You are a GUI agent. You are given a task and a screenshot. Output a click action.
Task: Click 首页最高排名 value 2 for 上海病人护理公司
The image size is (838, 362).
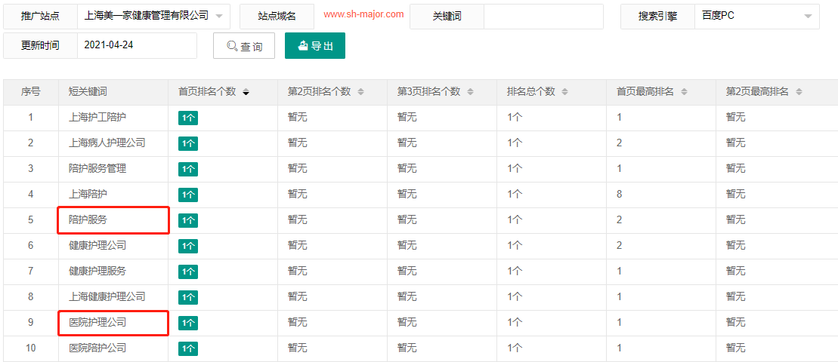[x=620, y=143]
